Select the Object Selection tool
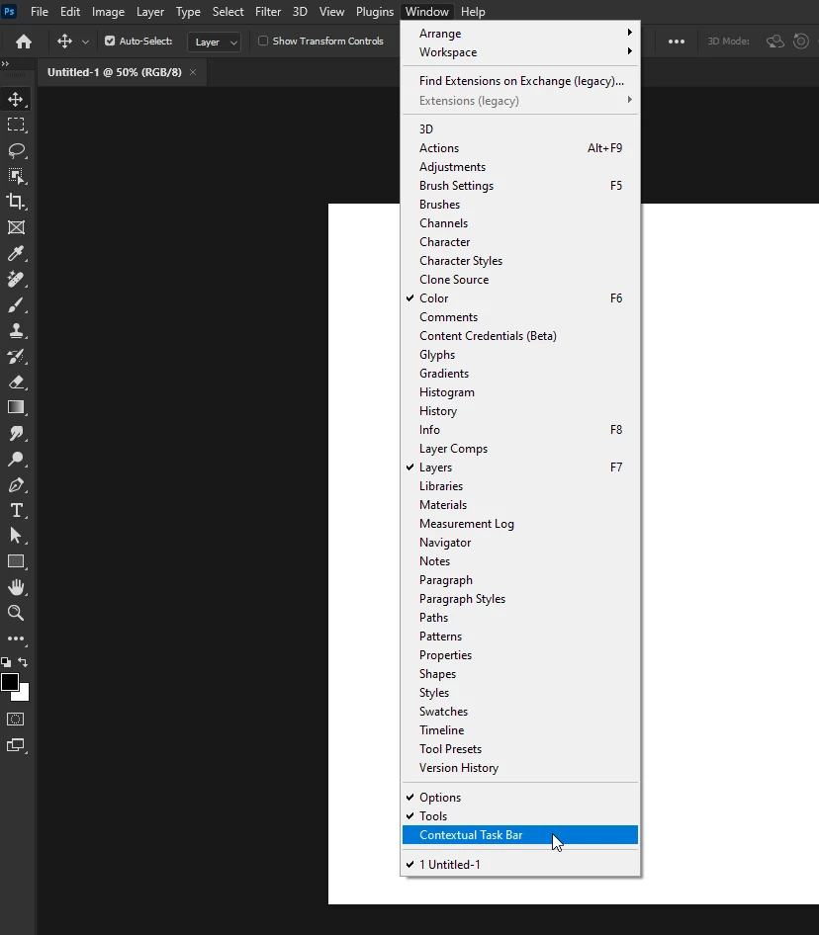Image resolution: width=819 pixels, height=935 pixels. [16, 176]
